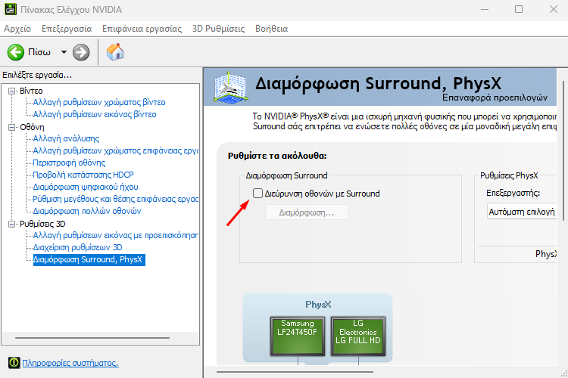Screen dimensions: 568x378
Task: Click the Πίσω button label
Action: click(x=39, y=52)
